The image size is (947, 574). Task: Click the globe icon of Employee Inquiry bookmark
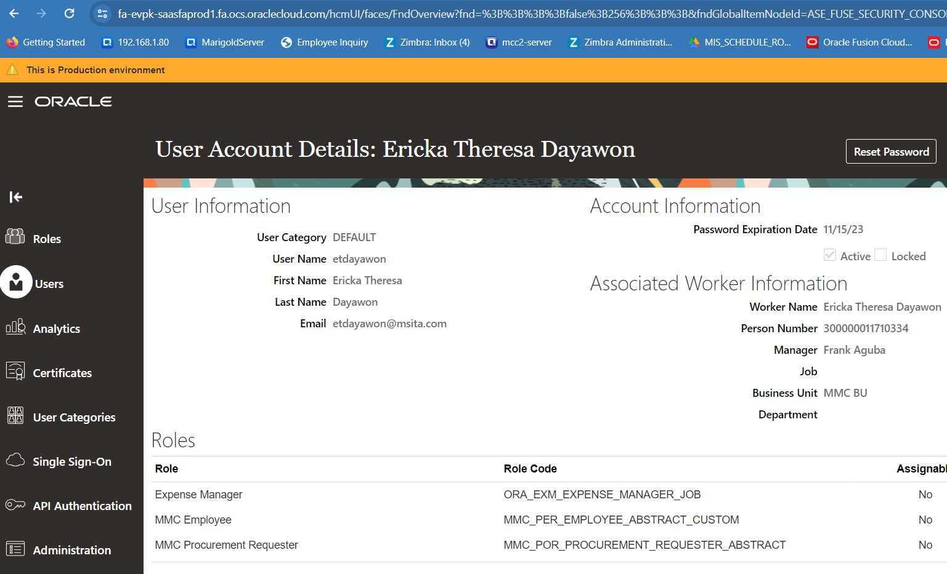[x=287, y=42]
